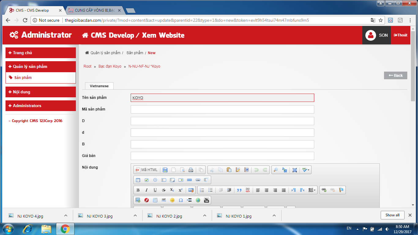Toggle Superscript formatting

pyautogui.click(x=181, y=190)
